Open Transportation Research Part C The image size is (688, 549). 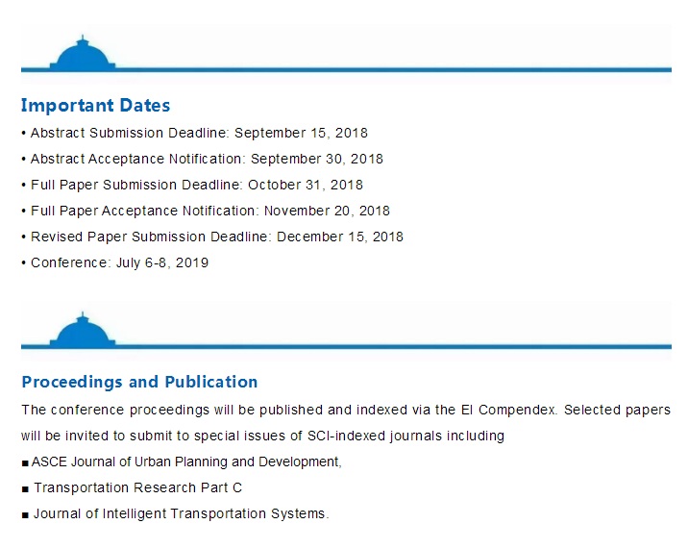pos(137,487)
